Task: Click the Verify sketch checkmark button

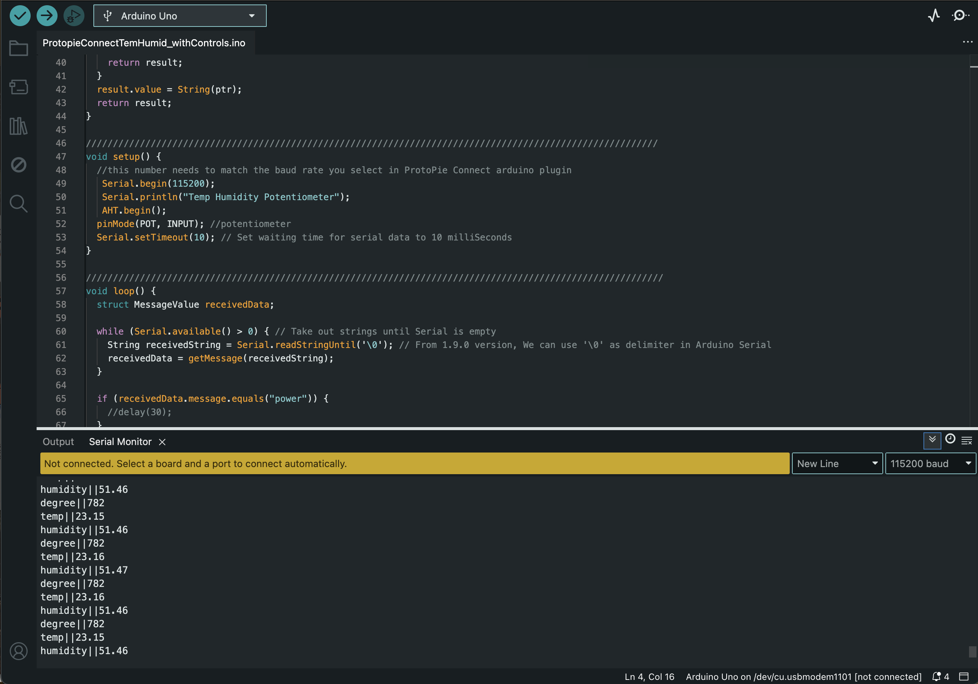Action: pos(20,16)
